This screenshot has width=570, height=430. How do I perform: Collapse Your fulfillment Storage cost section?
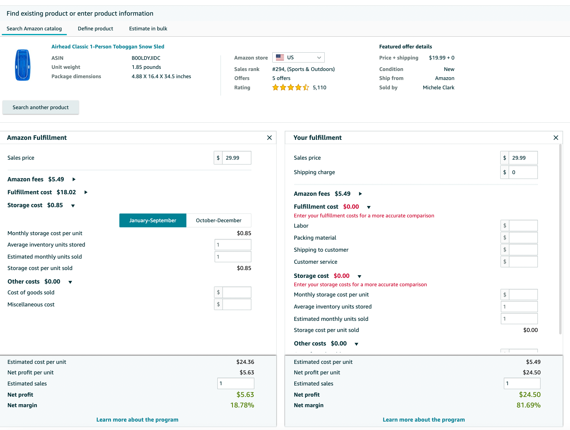(360, 276)
